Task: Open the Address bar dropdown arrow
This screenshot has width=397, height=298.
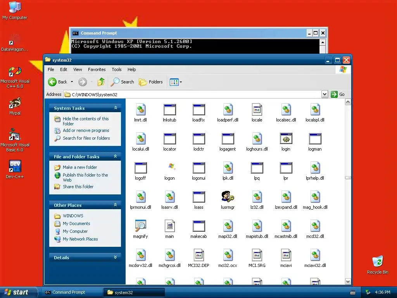Action: pyautogui.click(x=325, y=94)
